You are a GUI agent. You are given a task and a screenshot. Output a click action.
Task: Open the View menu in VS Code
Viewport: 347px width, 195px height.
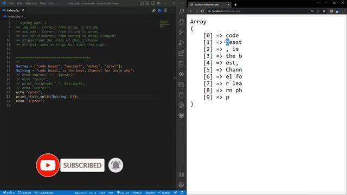click(43, 4)
